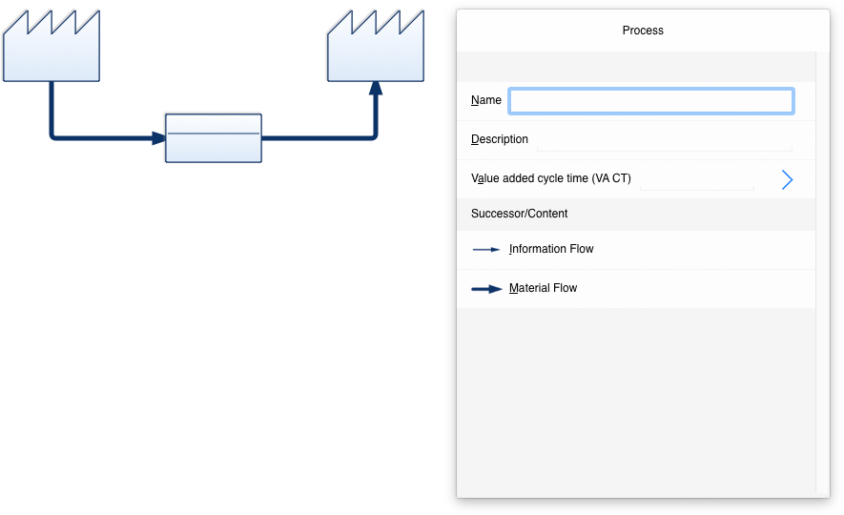Image resolution: width=844 pixels, height=515 pixels.
Task: Click the Value added cycle time label
Action: 550,178
